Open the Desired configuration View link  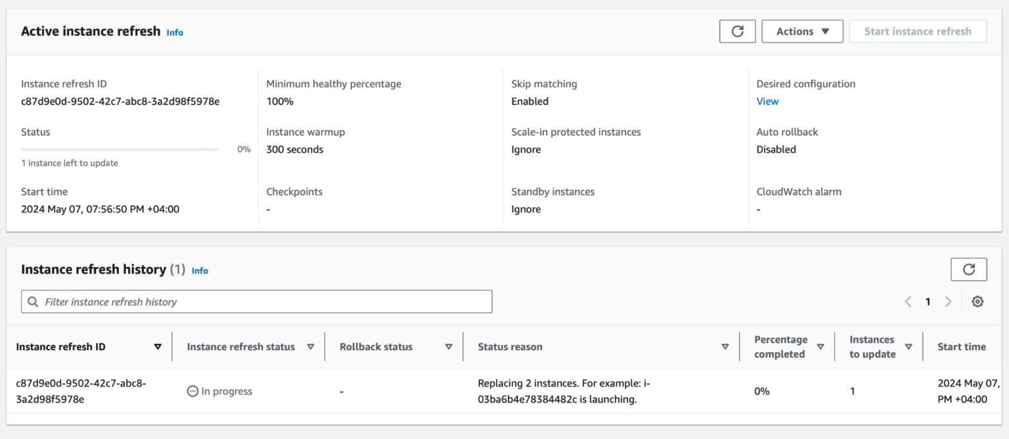pos(767,101)
